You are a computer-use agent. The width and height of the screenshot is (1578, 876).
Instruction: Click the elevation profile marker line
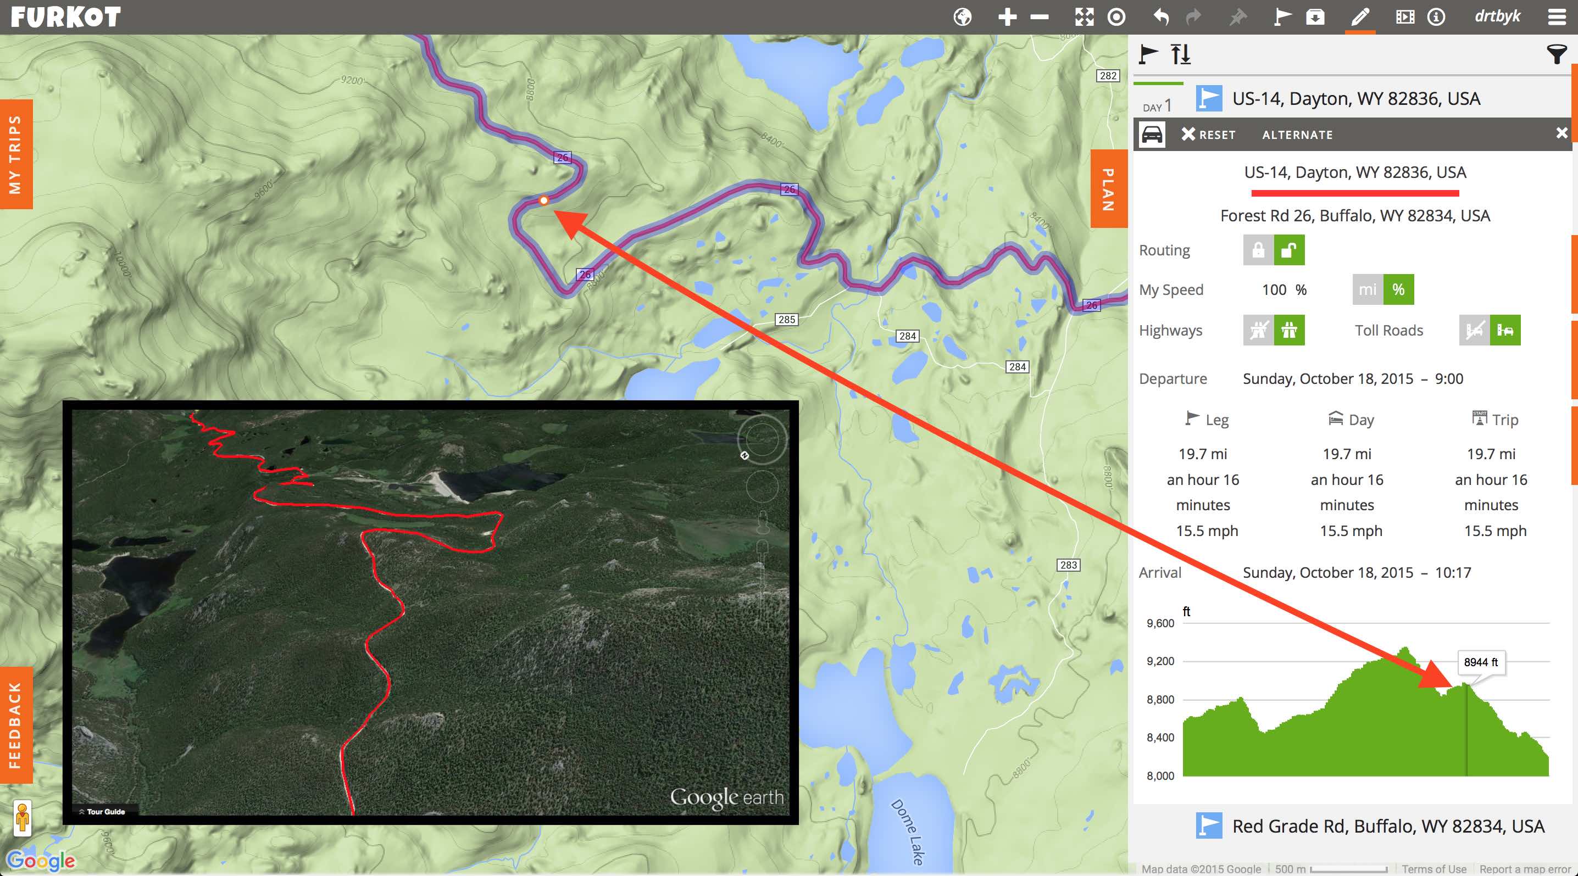pyautogui.click(x=1466, y=730)
